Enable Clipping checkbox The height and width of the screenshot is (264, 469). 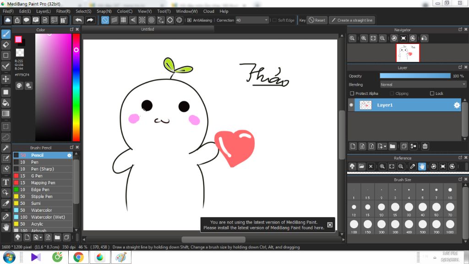(x=392, y=93)
